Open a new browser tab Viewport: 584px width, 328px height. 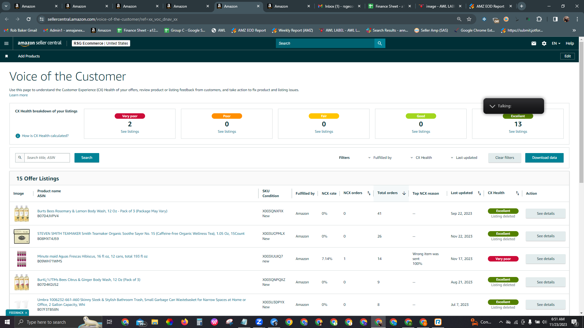(522, 6)
